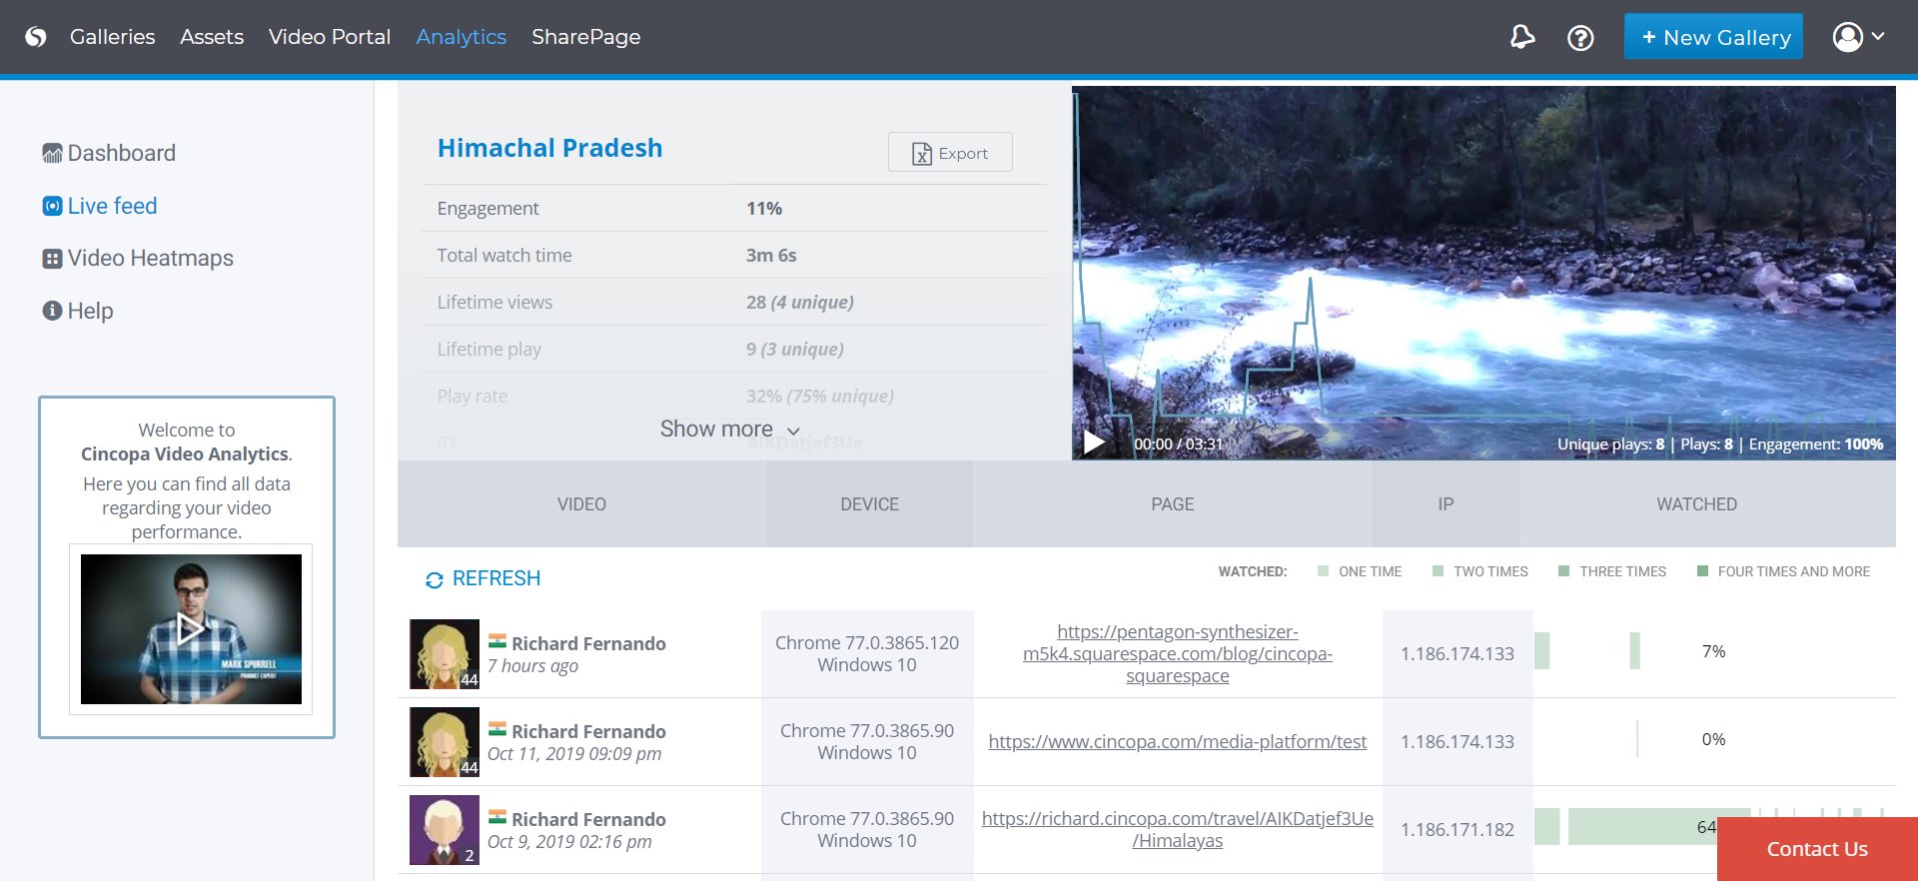The width and height of the screenshot is (1918, 881).
Task: Click the New Gallery button
Action: 1712,37
